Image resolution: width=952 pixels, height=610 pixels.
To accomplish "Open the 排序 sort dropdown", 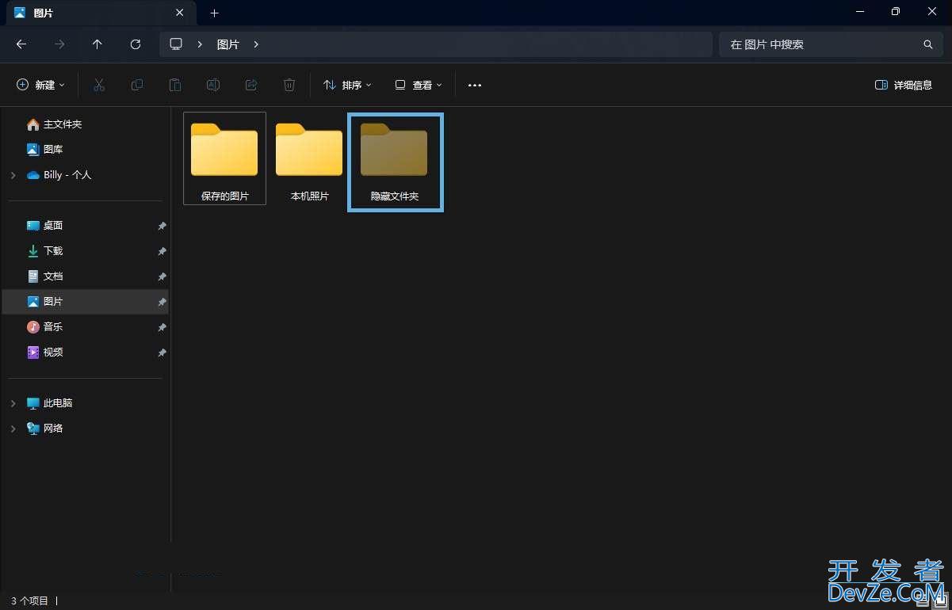I will click(347, 85).
